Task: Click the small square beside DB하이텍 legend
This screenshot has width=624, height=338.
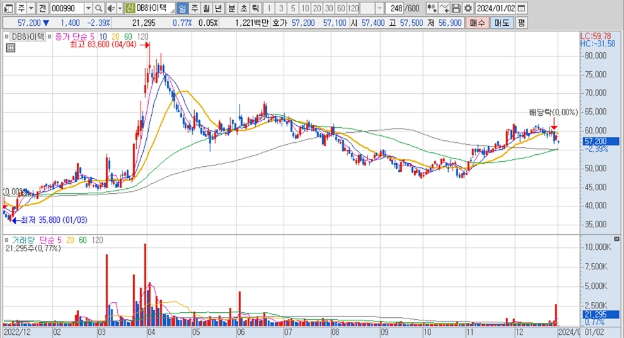Action: click(x=6, y=37)
